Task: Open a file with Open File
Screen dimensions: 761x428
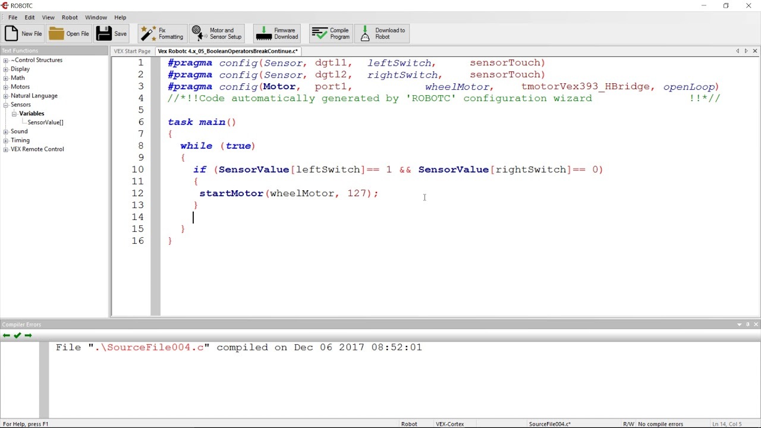Action: point(69,34)
